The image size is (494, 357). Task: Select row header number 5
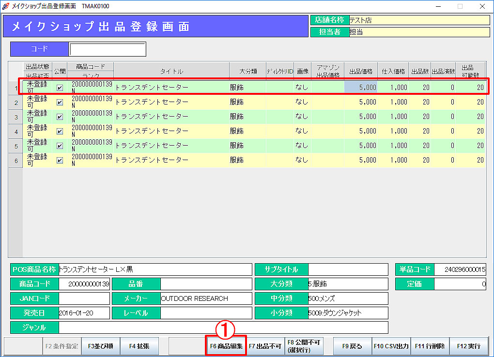click(x=16, y=146)
